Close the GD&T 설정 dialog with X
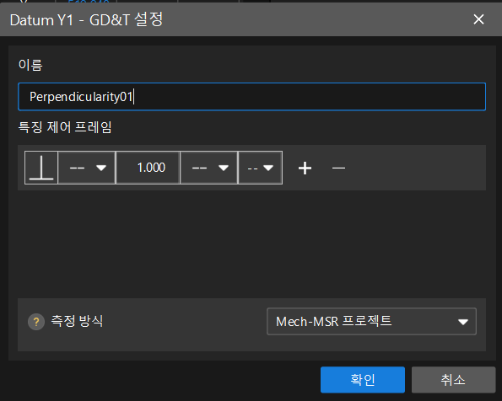Viewport: 502px width, 401px height. (478, 19)
